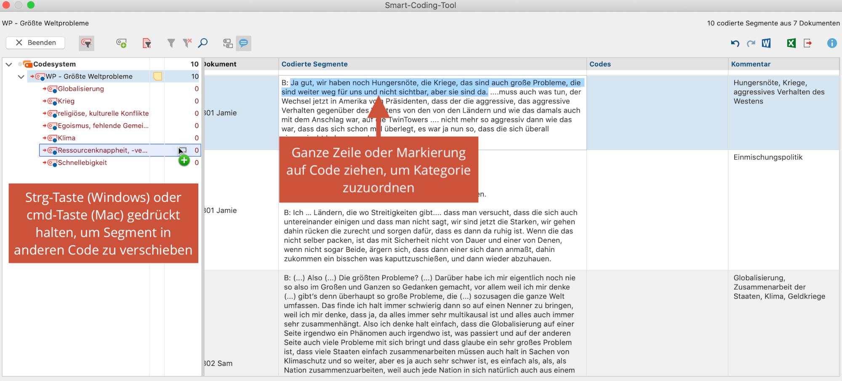Click count 10 in the Codesystem row
Image resolution: width=842 pixels, height=381 pixels.
194,64
